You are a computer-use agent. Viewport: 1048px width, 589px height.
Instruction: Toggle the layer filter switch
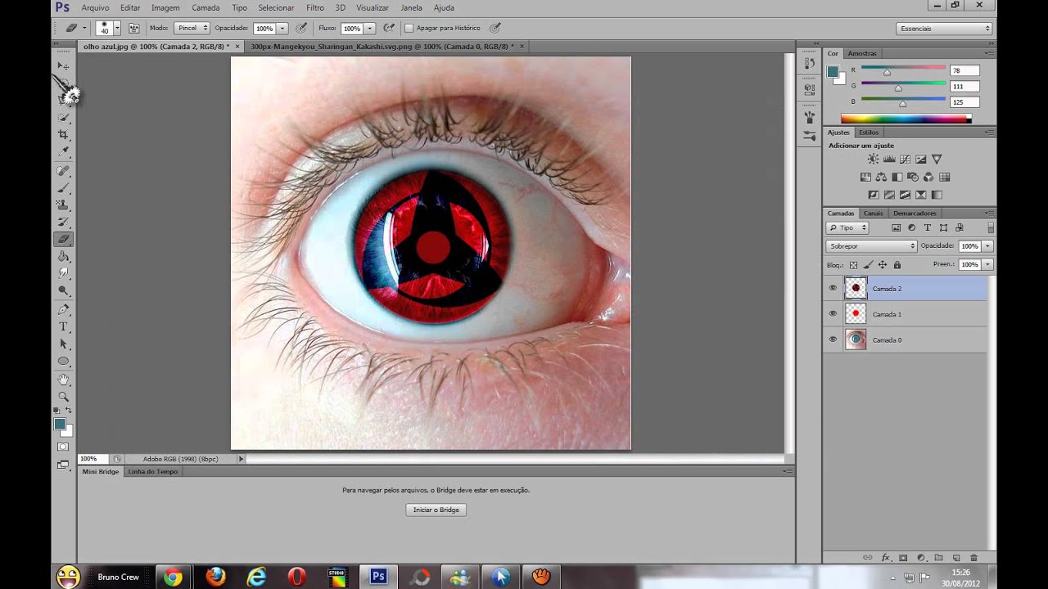coord(991,227)
